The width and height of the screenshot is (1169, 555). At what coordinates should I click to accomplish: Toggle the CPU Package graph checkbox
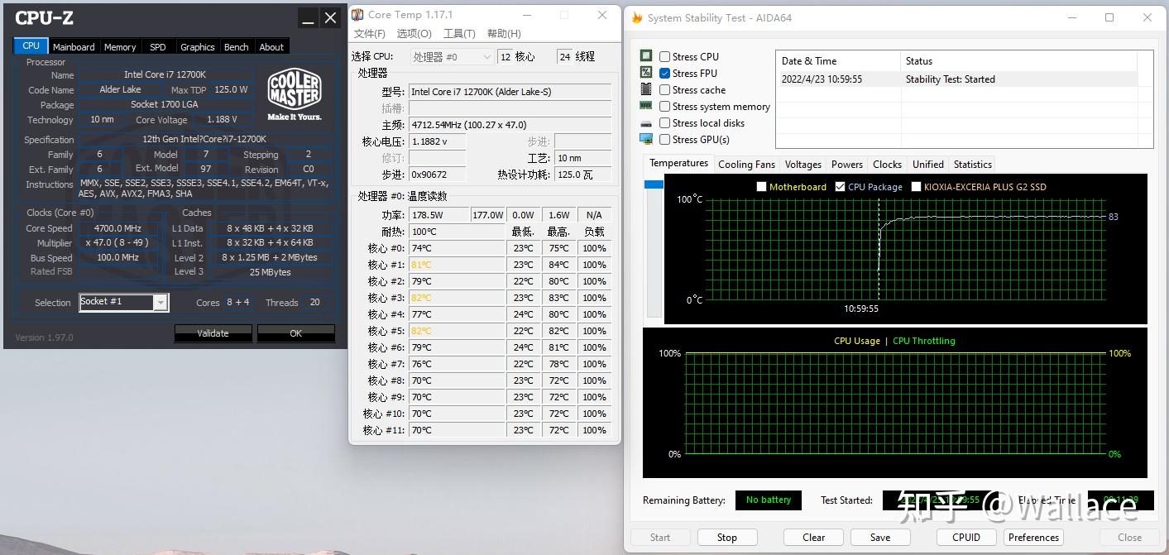pos(840,187)
